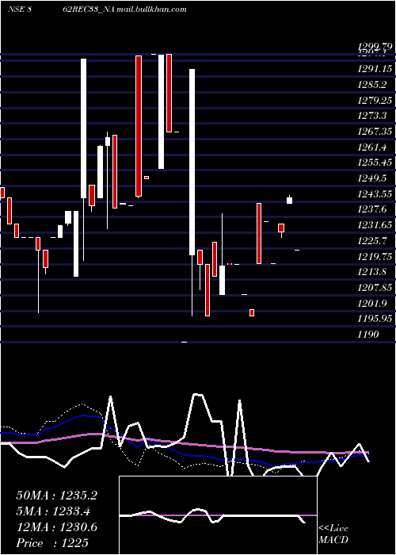Click the 1279.25 price axis label
The height and width of the screenshot is (555, 396).
pyautogui.click(x=375, y=100)
